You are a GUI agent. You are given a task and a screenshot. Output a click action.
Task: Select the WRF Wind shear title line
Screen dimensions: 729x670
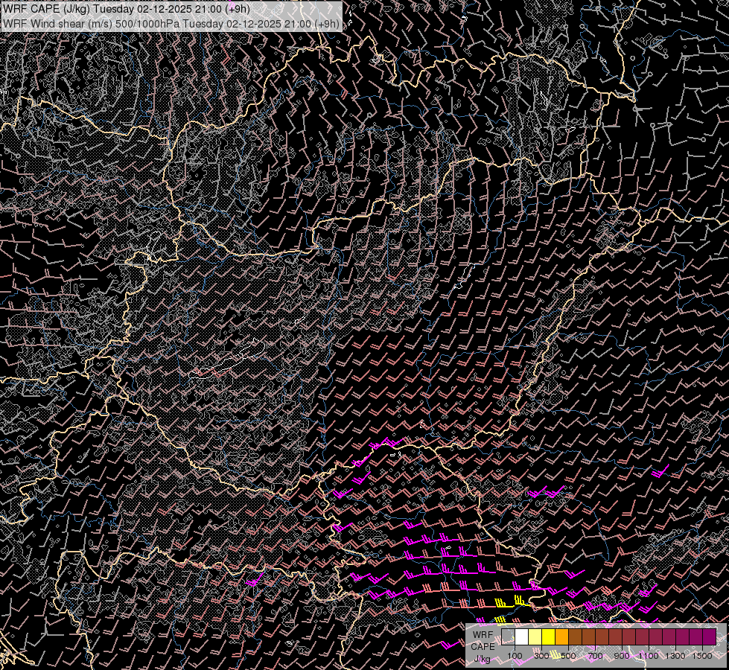point(171,24)
